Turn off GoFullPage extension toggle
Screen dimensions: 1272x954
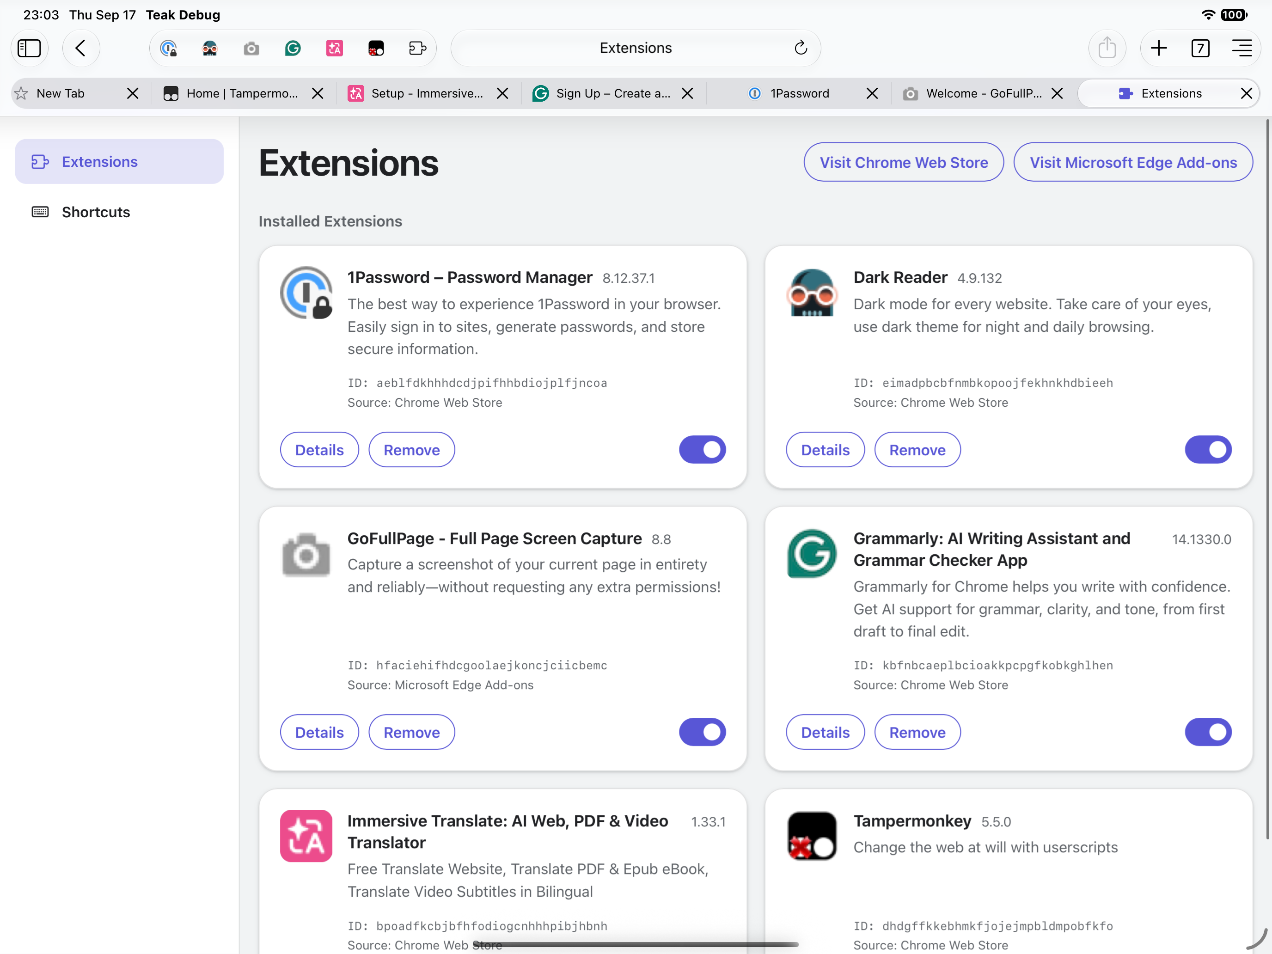(702, 732)
